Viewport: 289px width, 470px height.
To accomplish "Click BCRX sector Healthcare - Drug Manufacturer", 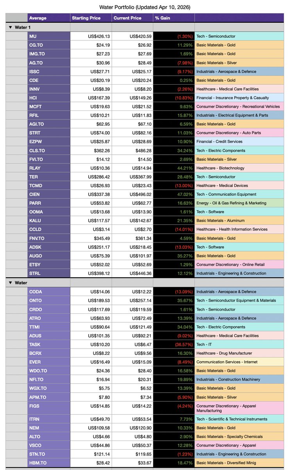I will [x=239, y=353].
